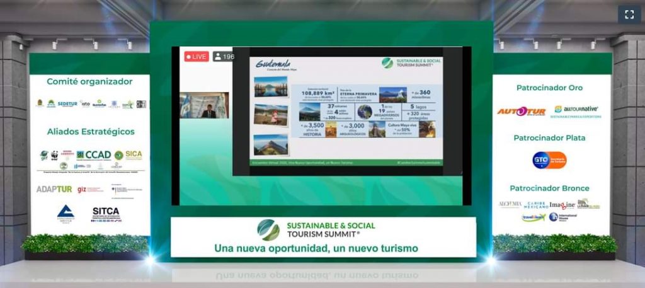
Task: Click the fullscreen expand icon
Action: [629, 14]
